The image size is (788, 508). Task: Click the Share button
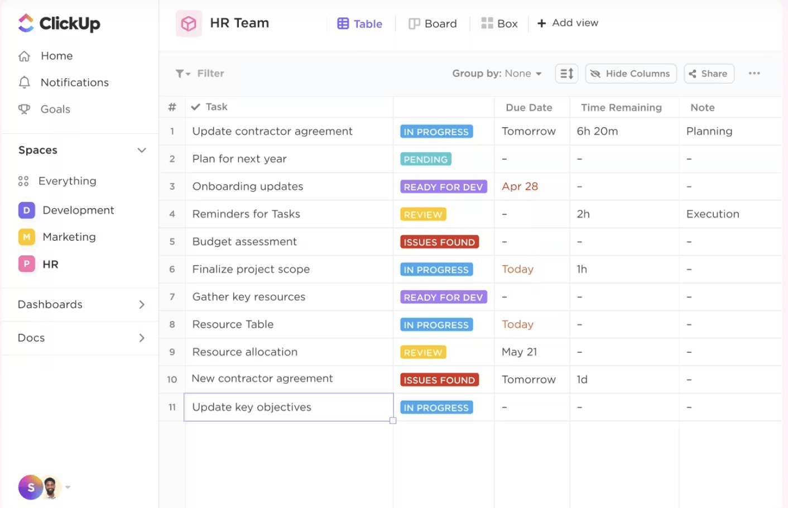click(708, 73)
